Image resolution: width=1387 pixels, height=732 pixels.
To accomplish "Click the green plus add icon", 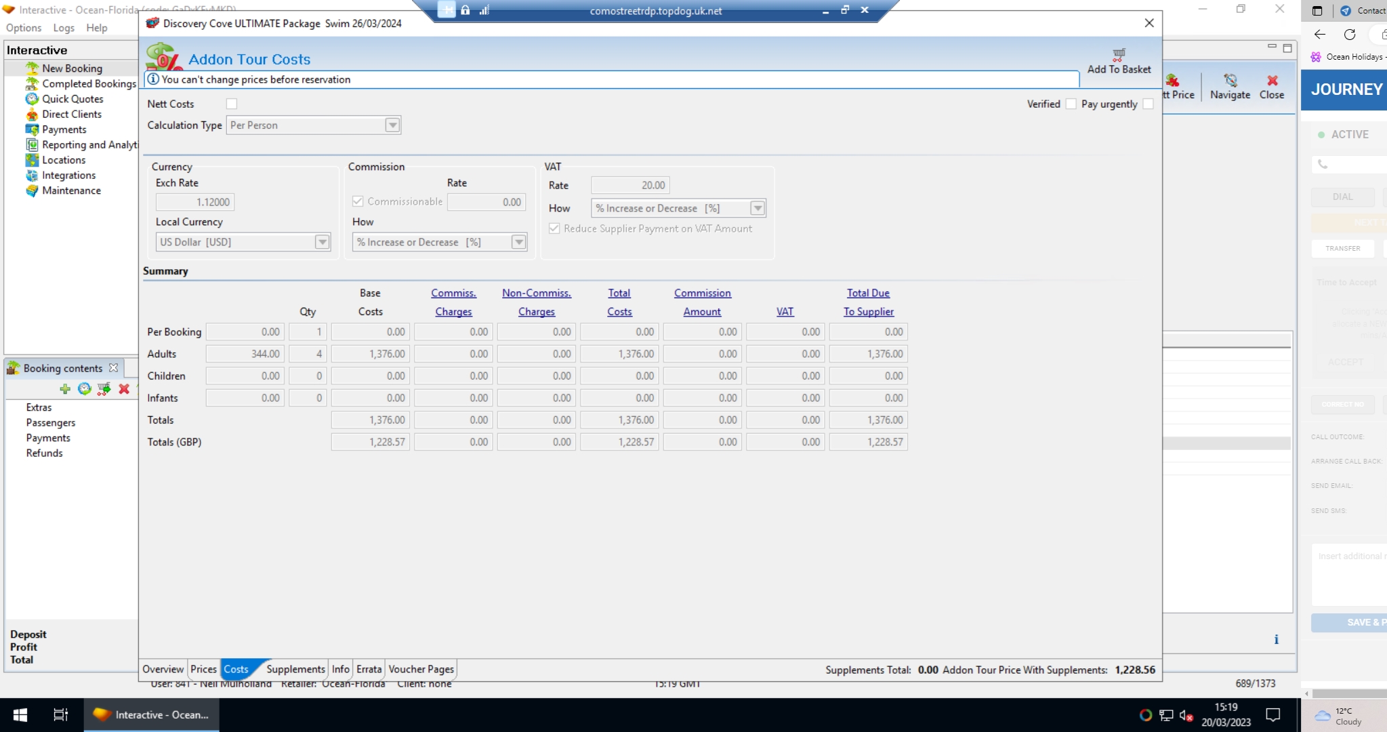I will click(65, 389).
